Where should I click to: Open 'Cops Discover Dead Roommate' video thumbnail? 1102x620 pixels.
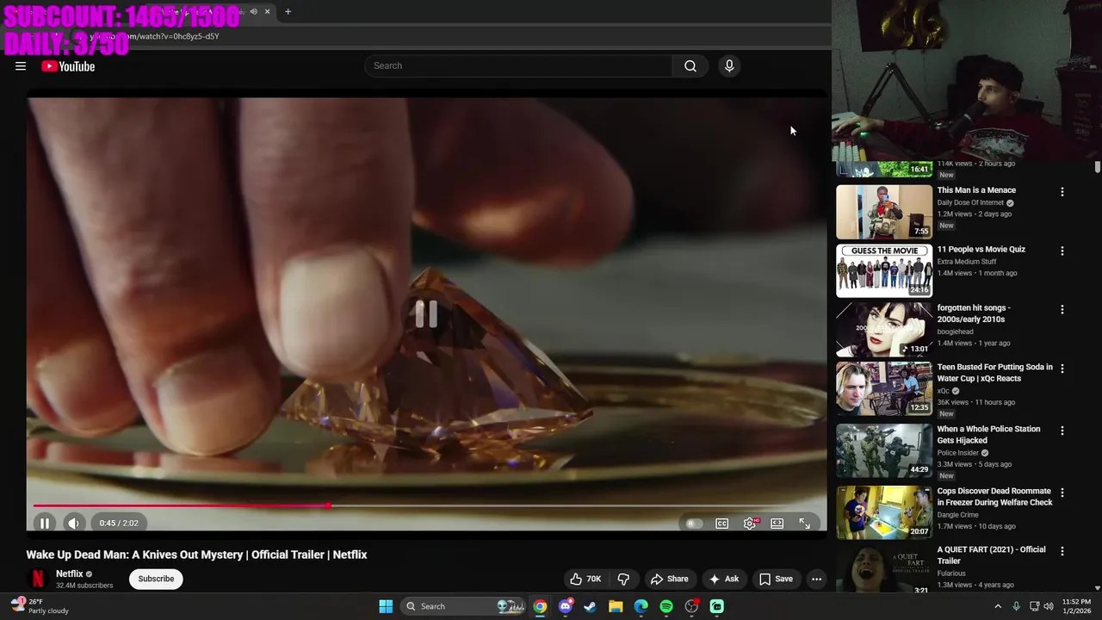coord(884,512)
